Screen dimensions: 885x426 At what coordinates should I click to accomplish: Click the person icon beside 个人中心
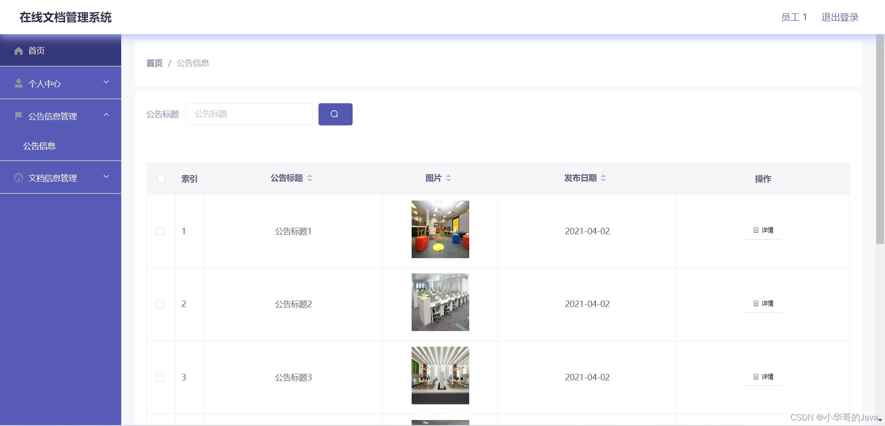[x=18, y=83]
